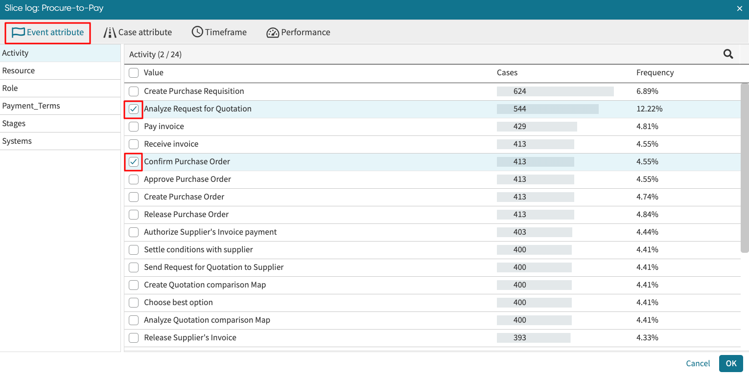This screenshot has height=376, width=749.
Task: Select the Payment_Terms attribute
Action: coord(31,106)
